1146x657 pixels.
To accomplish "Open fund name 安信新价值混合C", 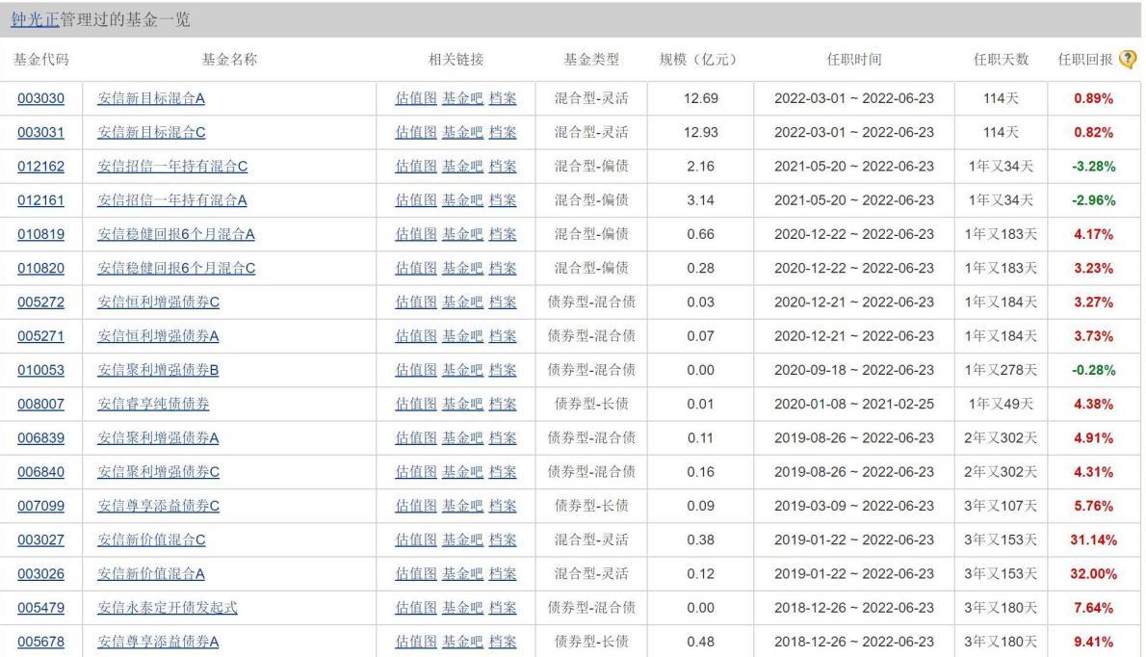I will pyautogui.click(x=151, y=540).
